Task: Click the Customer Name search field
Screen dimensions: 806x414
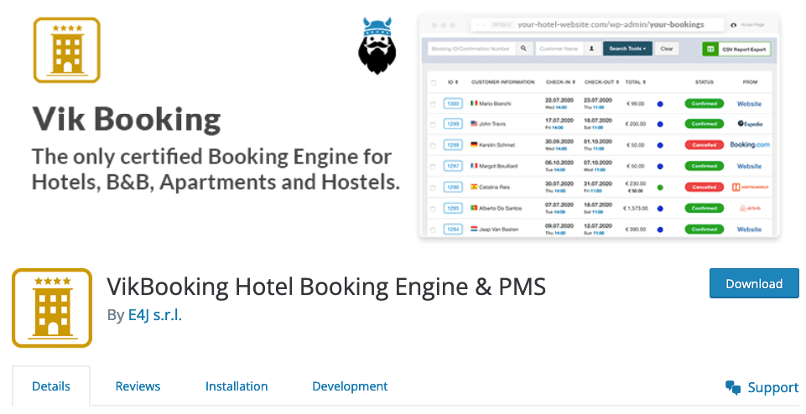Action: tap(559, 49)
